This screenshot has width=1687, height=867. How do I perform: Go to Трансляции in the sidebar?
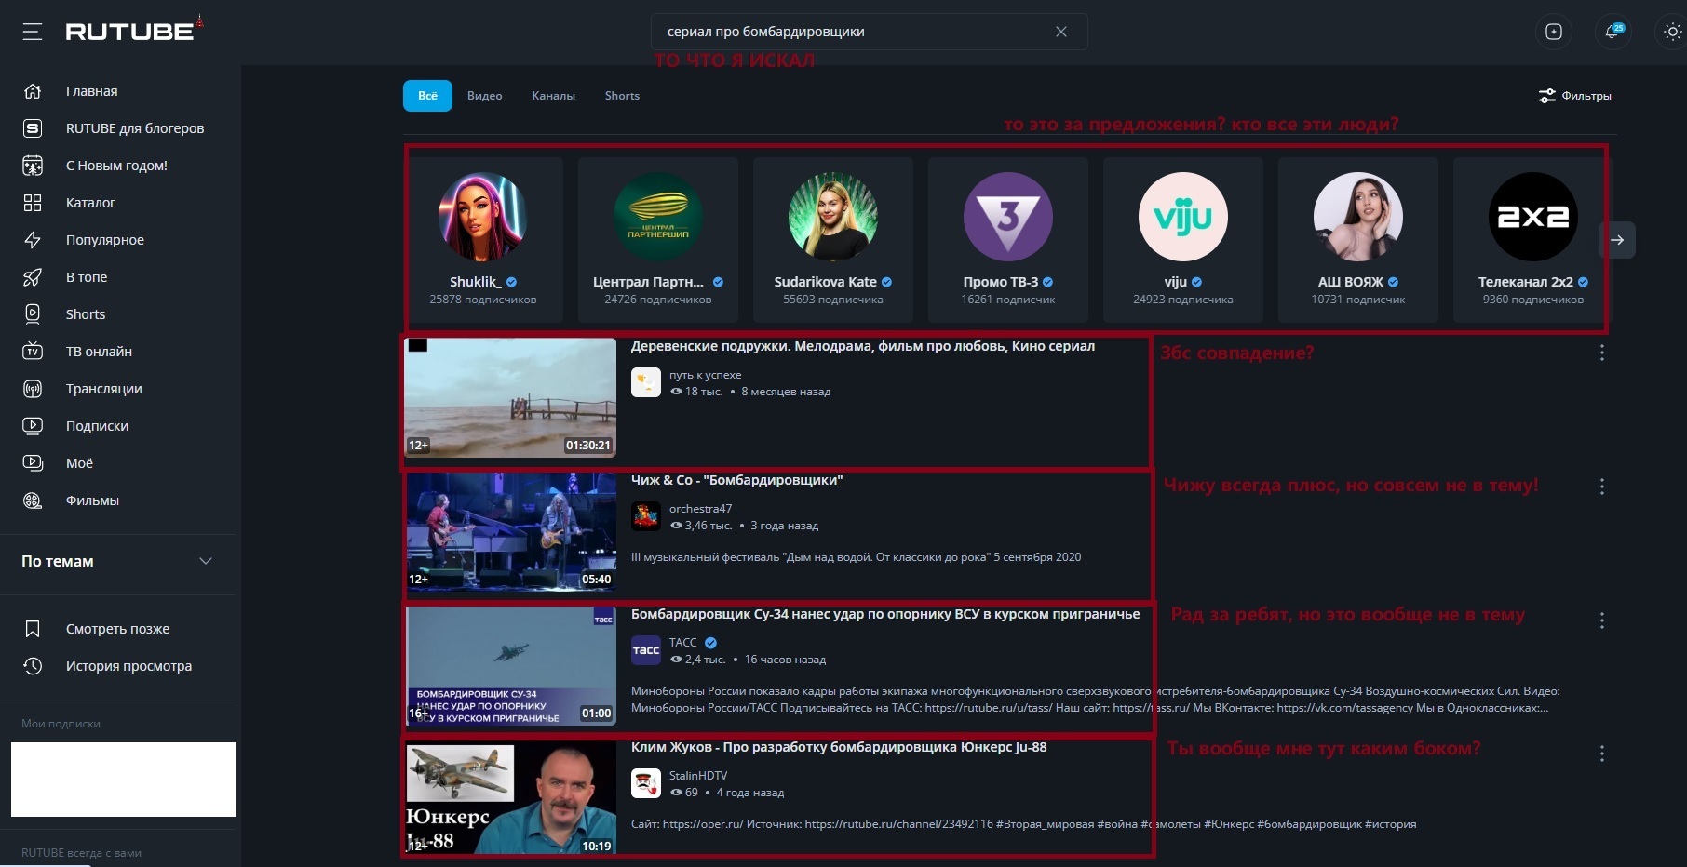103,389
